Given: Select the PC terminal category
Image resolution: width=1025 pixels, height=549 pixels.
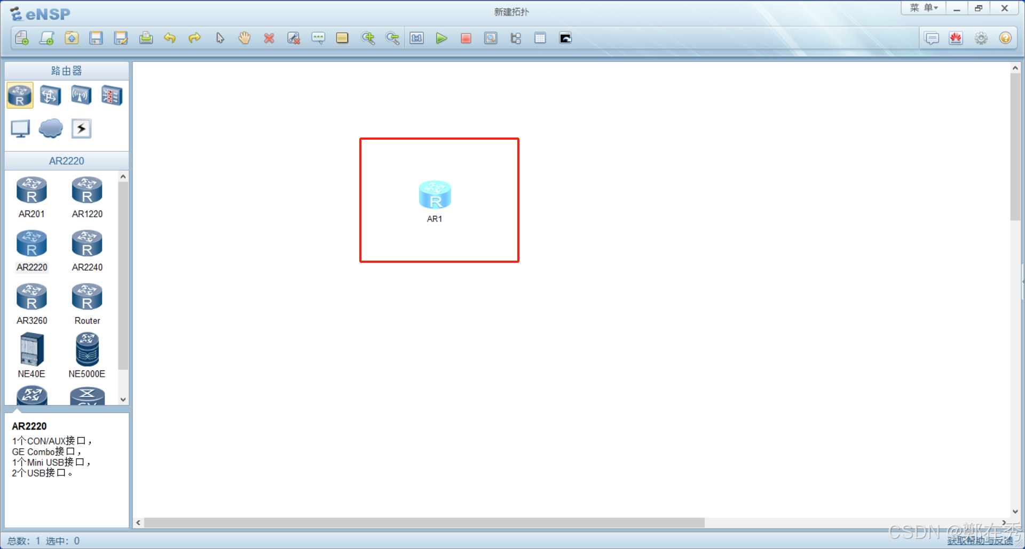Looking at the screenshot, I should click(x=20, y=128).
